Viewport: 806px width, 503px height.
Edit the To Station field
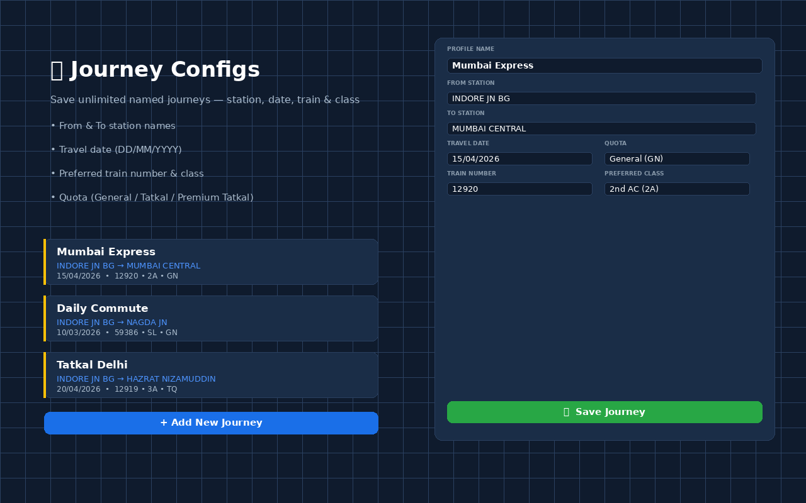(x=601, y=128)
